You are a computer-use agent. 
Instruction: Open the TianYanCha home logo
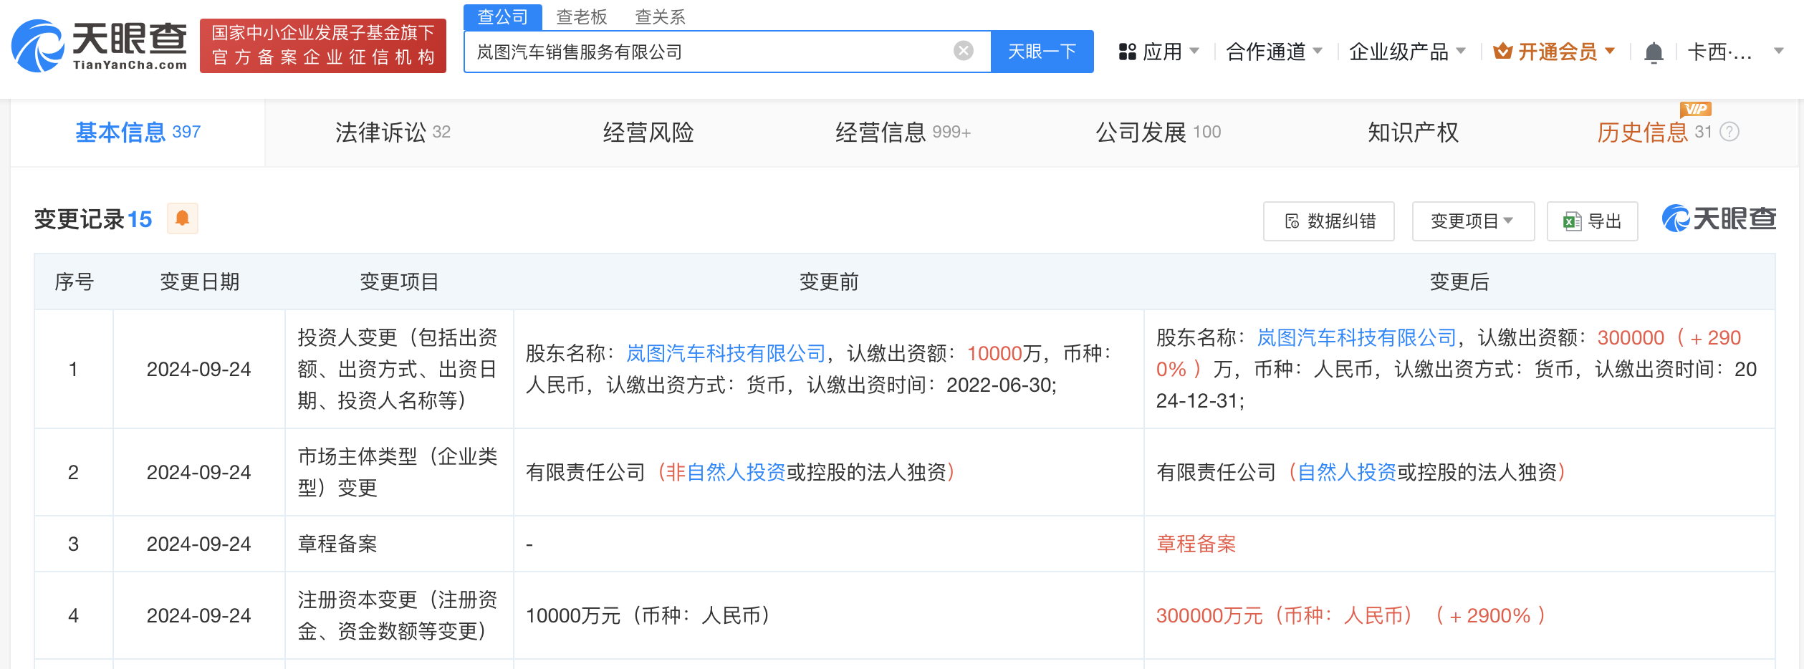[99, 46]
